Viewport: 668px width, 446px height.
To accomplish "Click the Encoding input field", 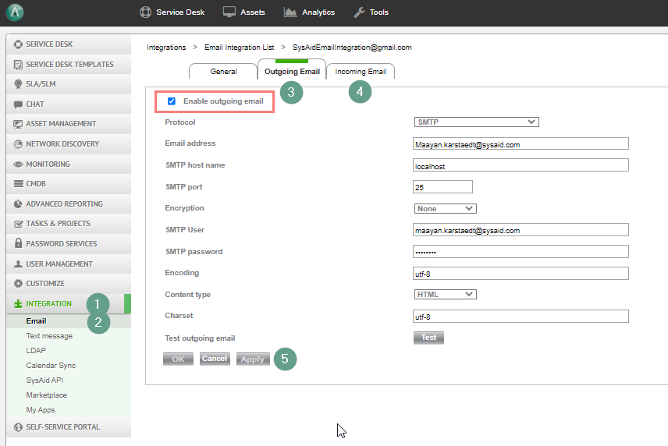I will point(521,273).
